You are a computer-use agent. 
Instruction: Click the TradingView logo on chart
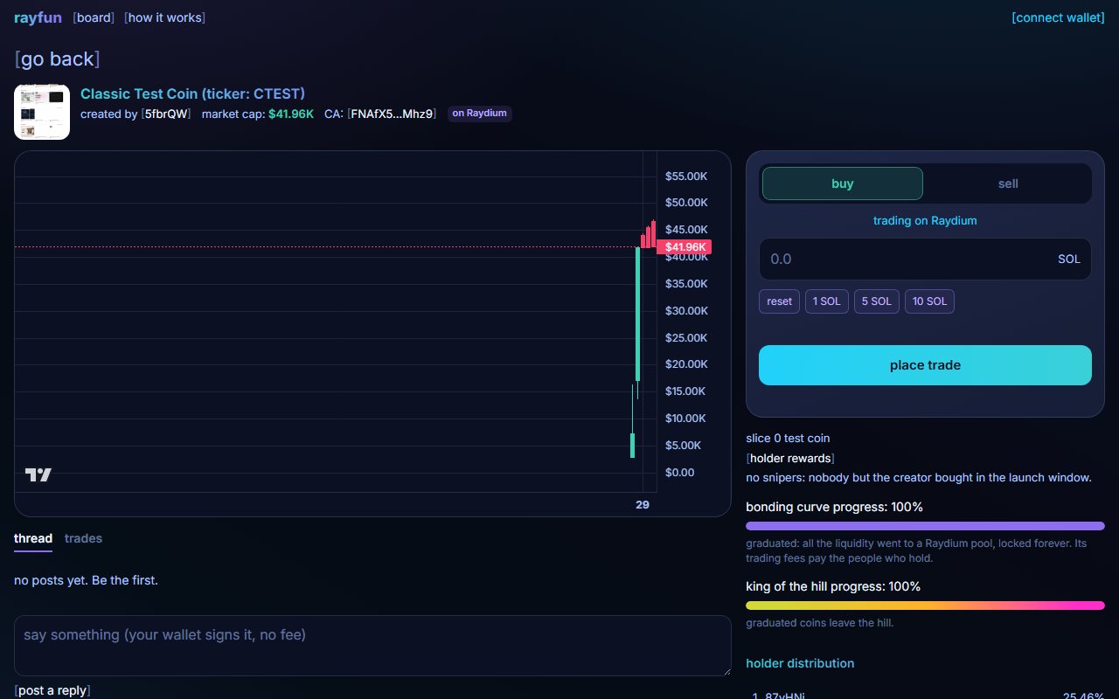38,474
